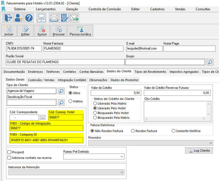Switch to Impostos Agregados tab
Screen dimensions: 219x181
coord(184,72)
